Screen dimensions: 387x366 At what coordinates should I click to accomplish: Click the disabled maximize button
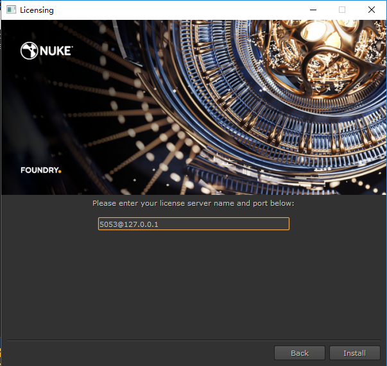[342, 10]
